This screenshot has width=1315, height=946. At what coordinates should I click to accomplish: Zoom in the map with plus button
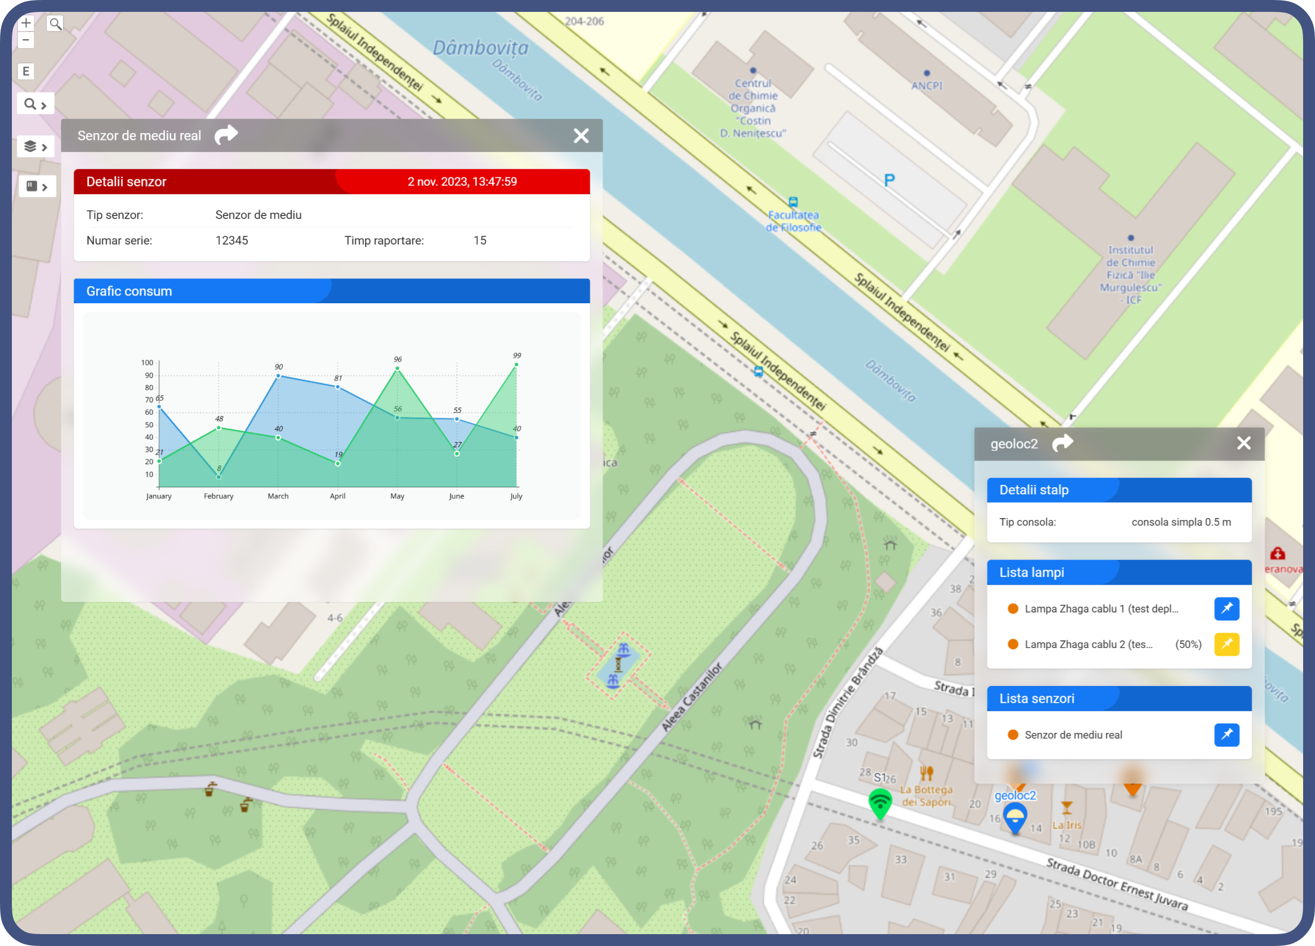(26, 23)
